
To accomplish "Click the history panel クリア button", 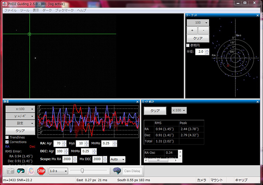I will 20,131.
